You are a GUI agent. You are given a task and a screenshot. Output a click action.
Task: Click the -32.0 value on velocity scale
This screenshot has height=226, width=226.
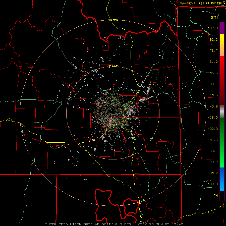click(213, 129)
